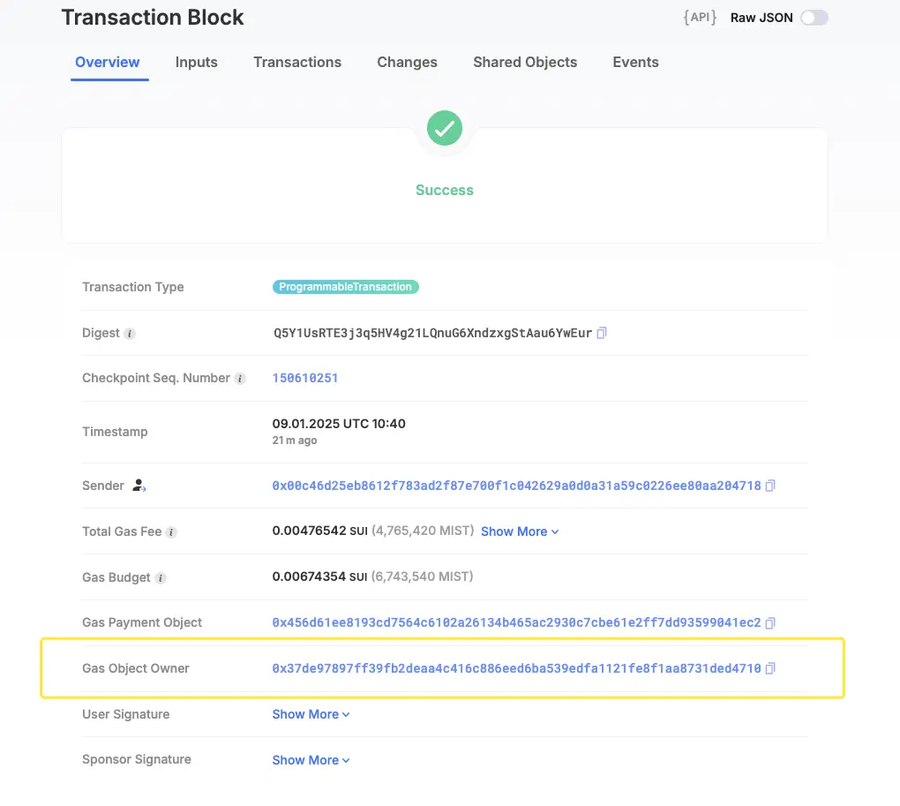Copy the Gas Payment Object ID
900x806 pixels.
click(x=770, y=623)
